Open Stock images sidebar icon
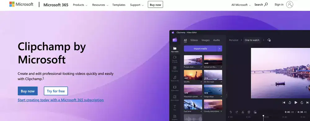The height and width of the screenshot is (121, 310). point(175,98)
